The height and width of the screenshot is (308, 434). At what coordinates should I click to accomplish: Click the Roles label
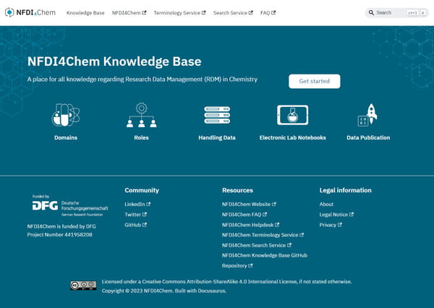142,137
